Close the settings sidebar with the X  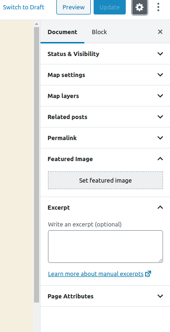click(x=160, y=32)
